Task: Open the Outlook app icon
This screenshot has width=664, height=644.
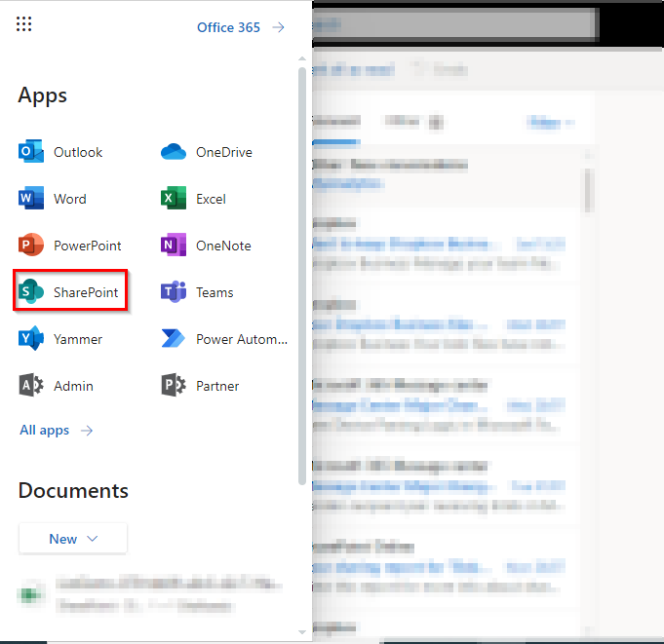Action: pyautogui.click(x=31, y=151)
